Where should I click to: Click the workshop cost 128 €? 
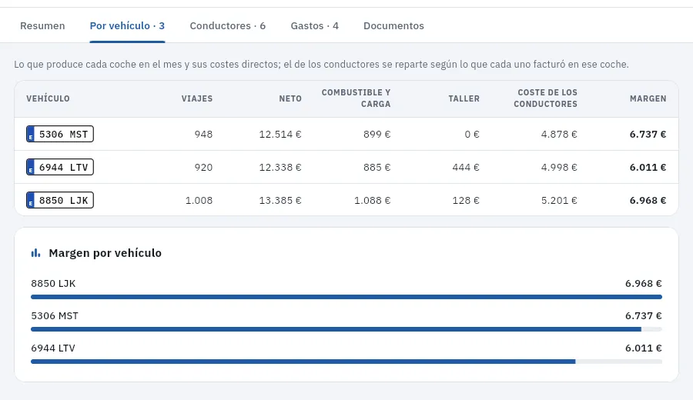(x=466, y=201)
